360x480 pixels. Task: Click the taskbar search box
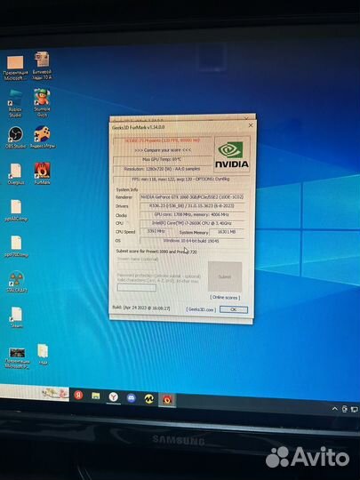coord(35,392)
